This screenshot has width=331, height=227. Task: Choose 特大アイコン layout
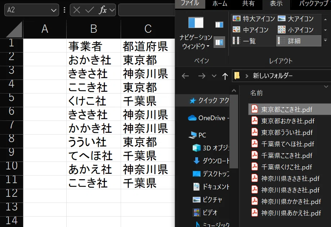click(x=254, y=19)
